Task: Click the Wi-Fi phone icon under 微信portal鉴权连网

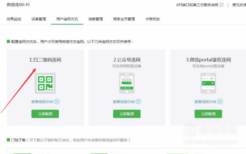Action: (x=208, y=83)
